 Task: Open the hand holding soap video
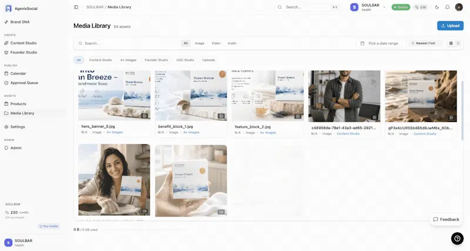pyautogui.click(x=191, y=181)
